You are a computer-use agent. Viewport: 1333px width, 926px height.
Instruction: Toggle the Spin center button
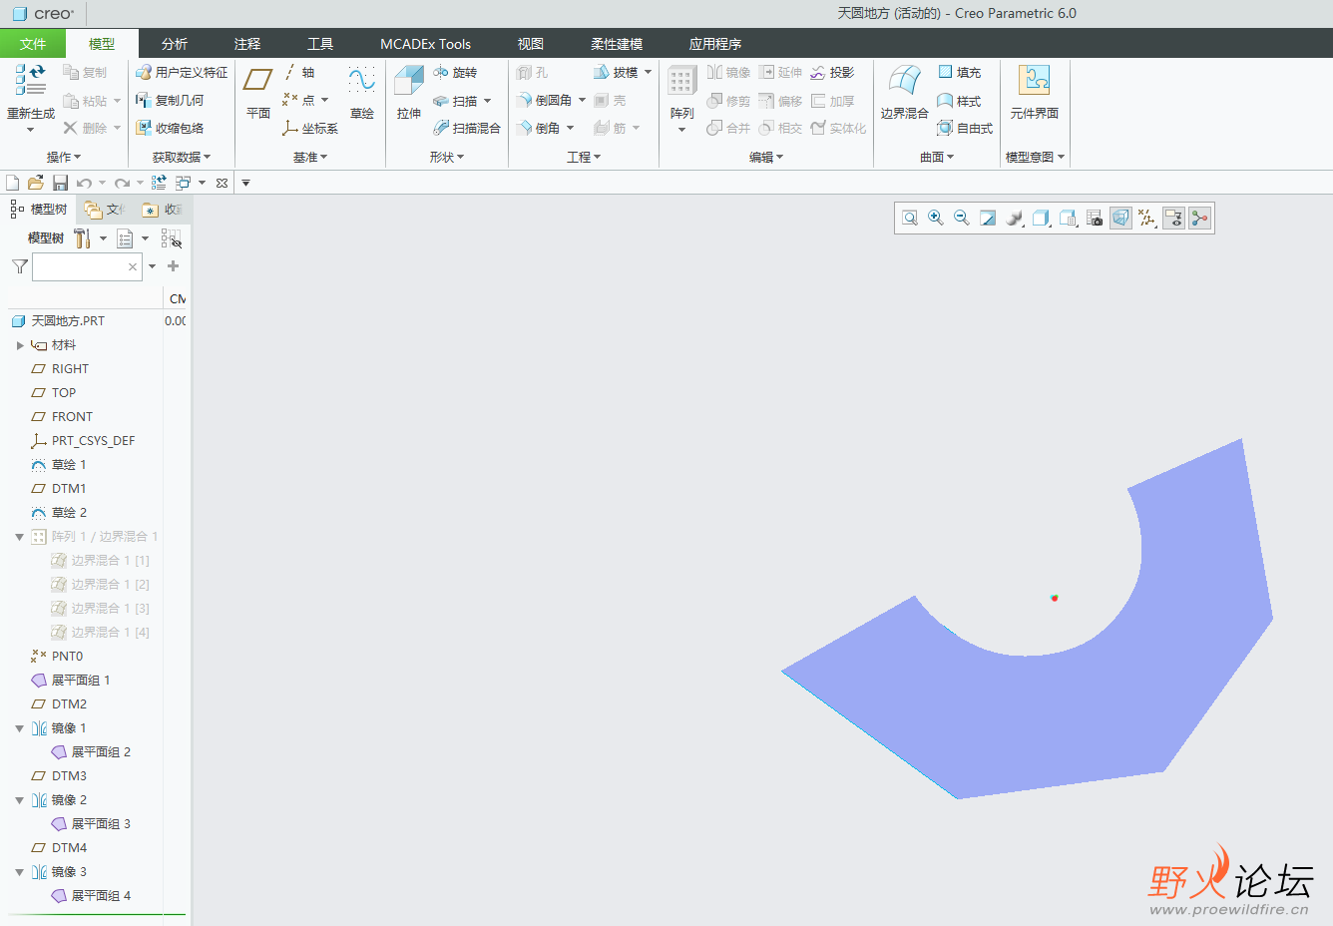tap(1200, 219)
